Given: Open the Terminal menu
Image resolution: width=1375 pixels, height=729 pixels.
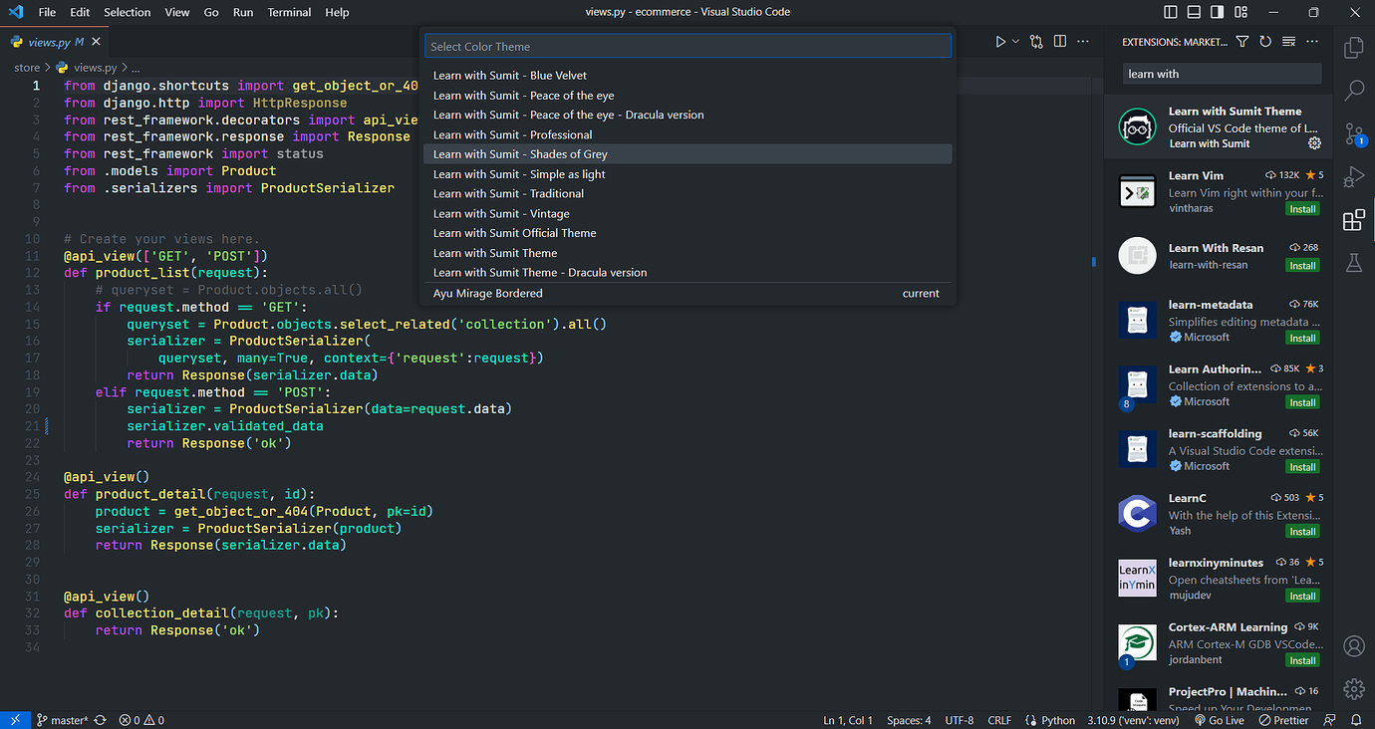Looking at the screenshot, I should pyautogui.click(x=289, y=12).
